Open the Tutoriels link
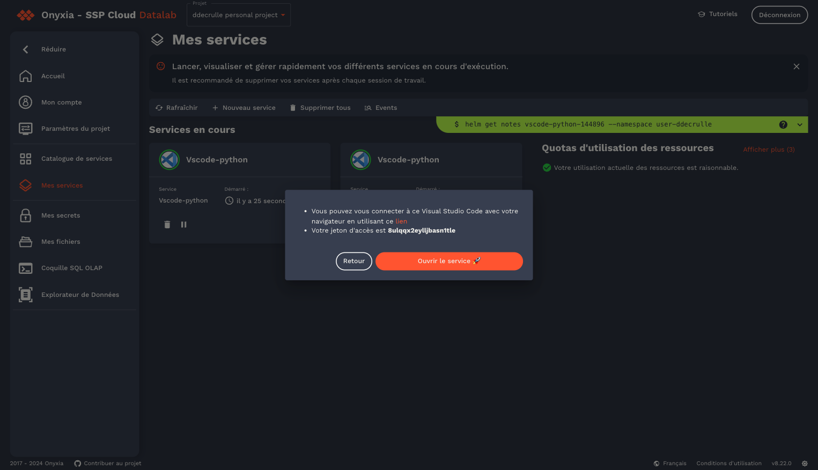This screenshot has width=818, height=470. pos(718,14)
